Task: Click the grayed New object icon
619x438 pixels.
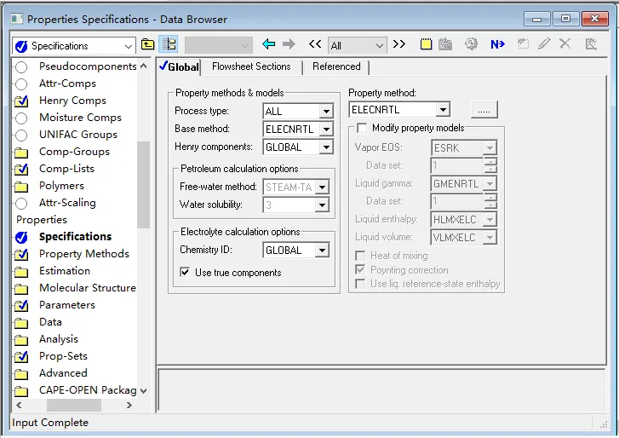Action: pos(523,43)
